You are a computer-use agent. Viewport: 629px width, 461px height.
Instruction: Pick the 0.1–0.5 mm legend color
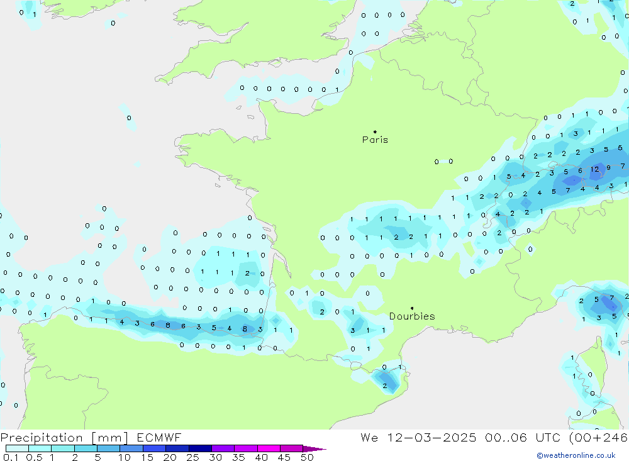(x=17, y=448)
